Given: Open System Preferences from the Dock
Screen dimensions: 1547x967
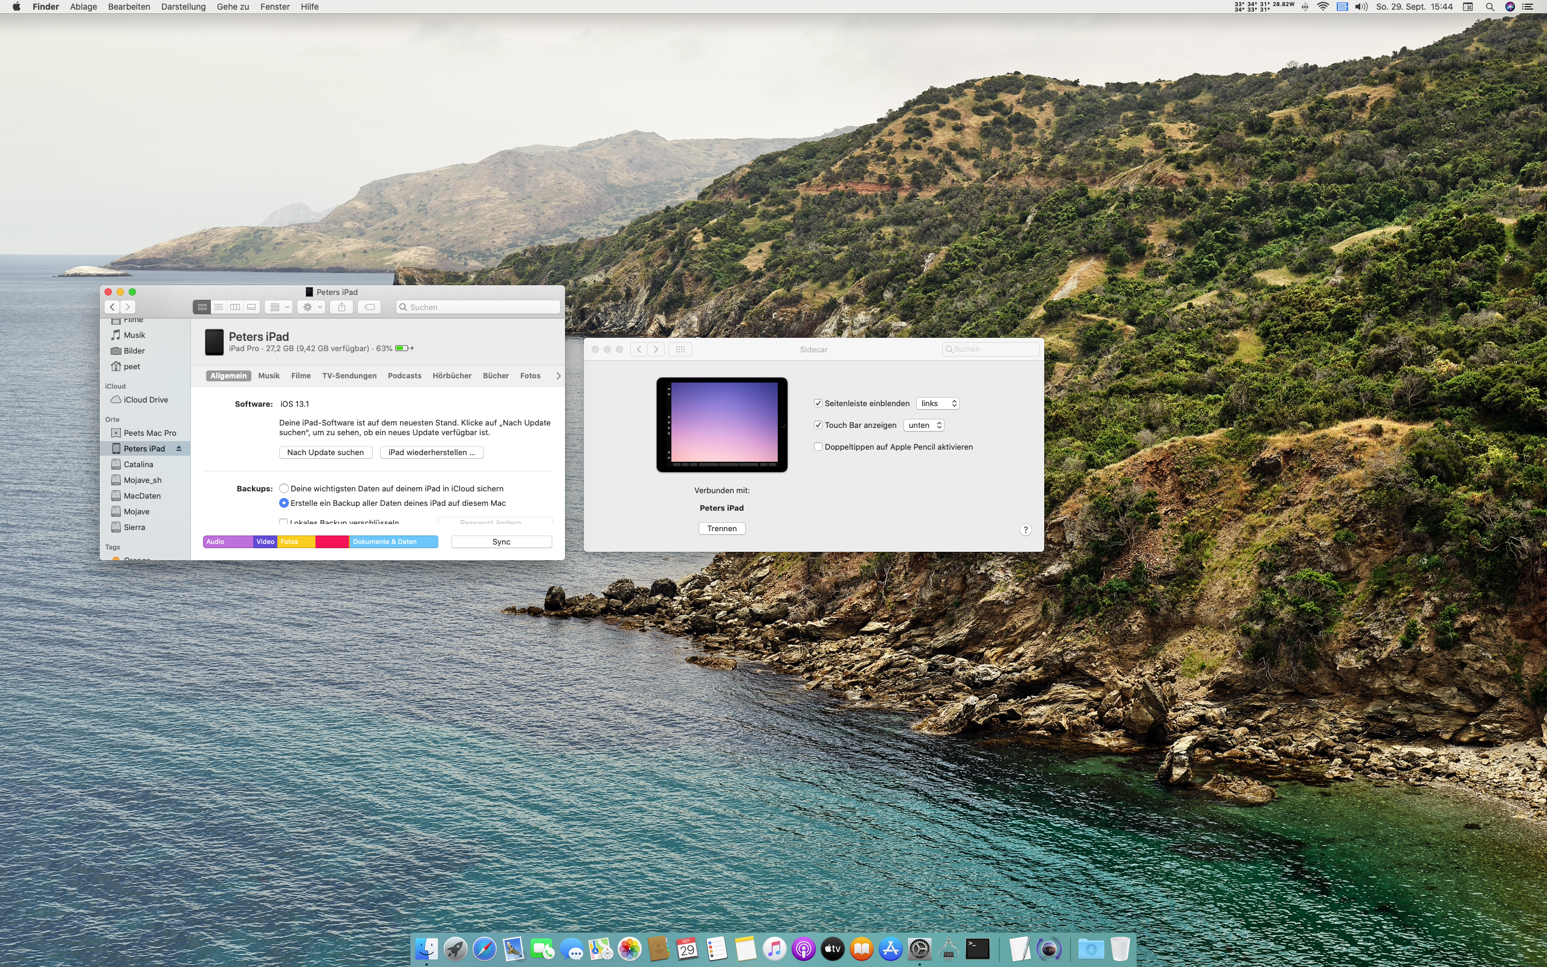Looking at the screenshot, I should [919, 949].
